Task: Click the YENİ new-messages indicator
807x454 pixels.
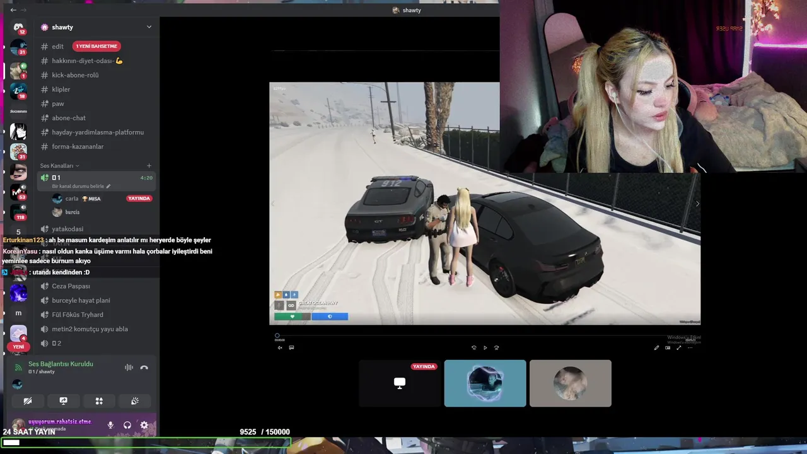Action: tap(18, 347)
